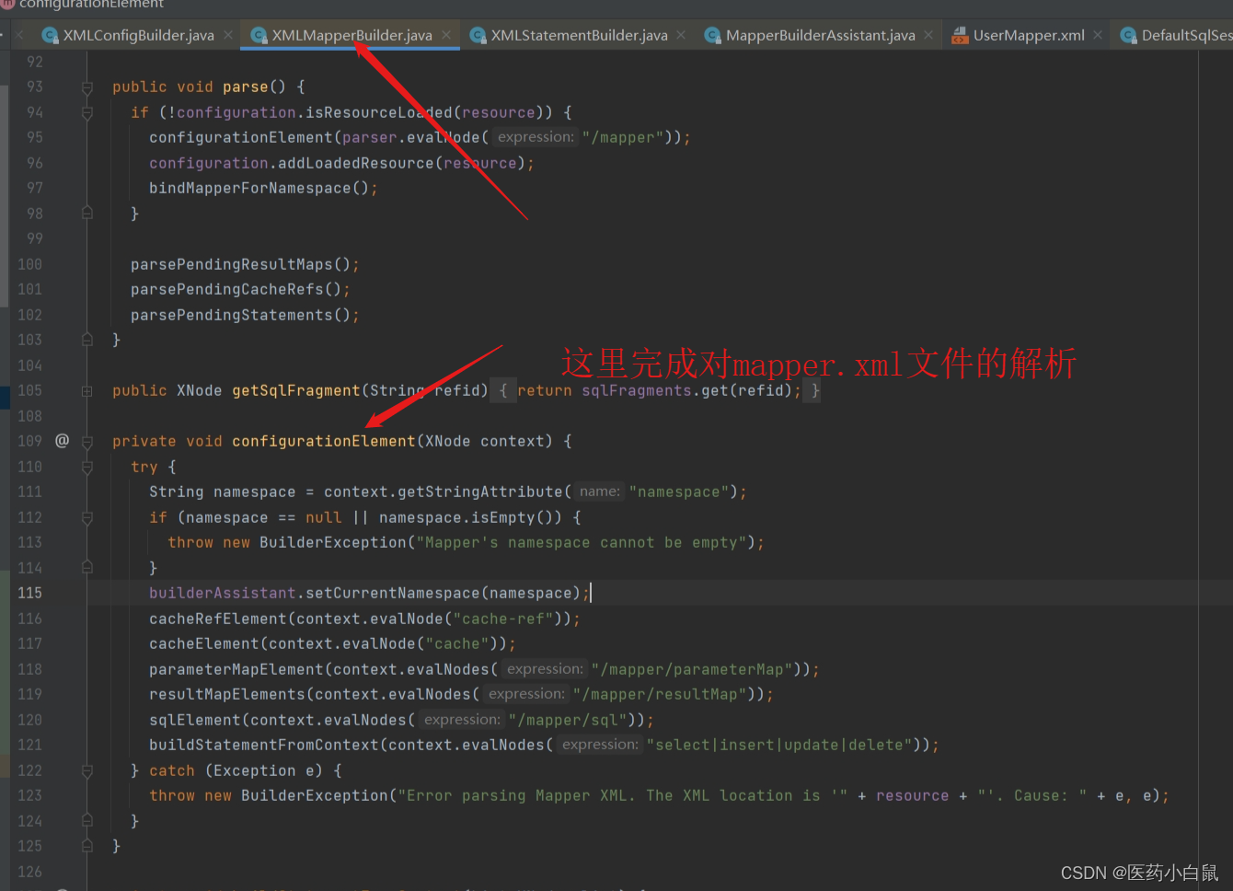Click line number 93 in the gutter

[x=35, y=87]
